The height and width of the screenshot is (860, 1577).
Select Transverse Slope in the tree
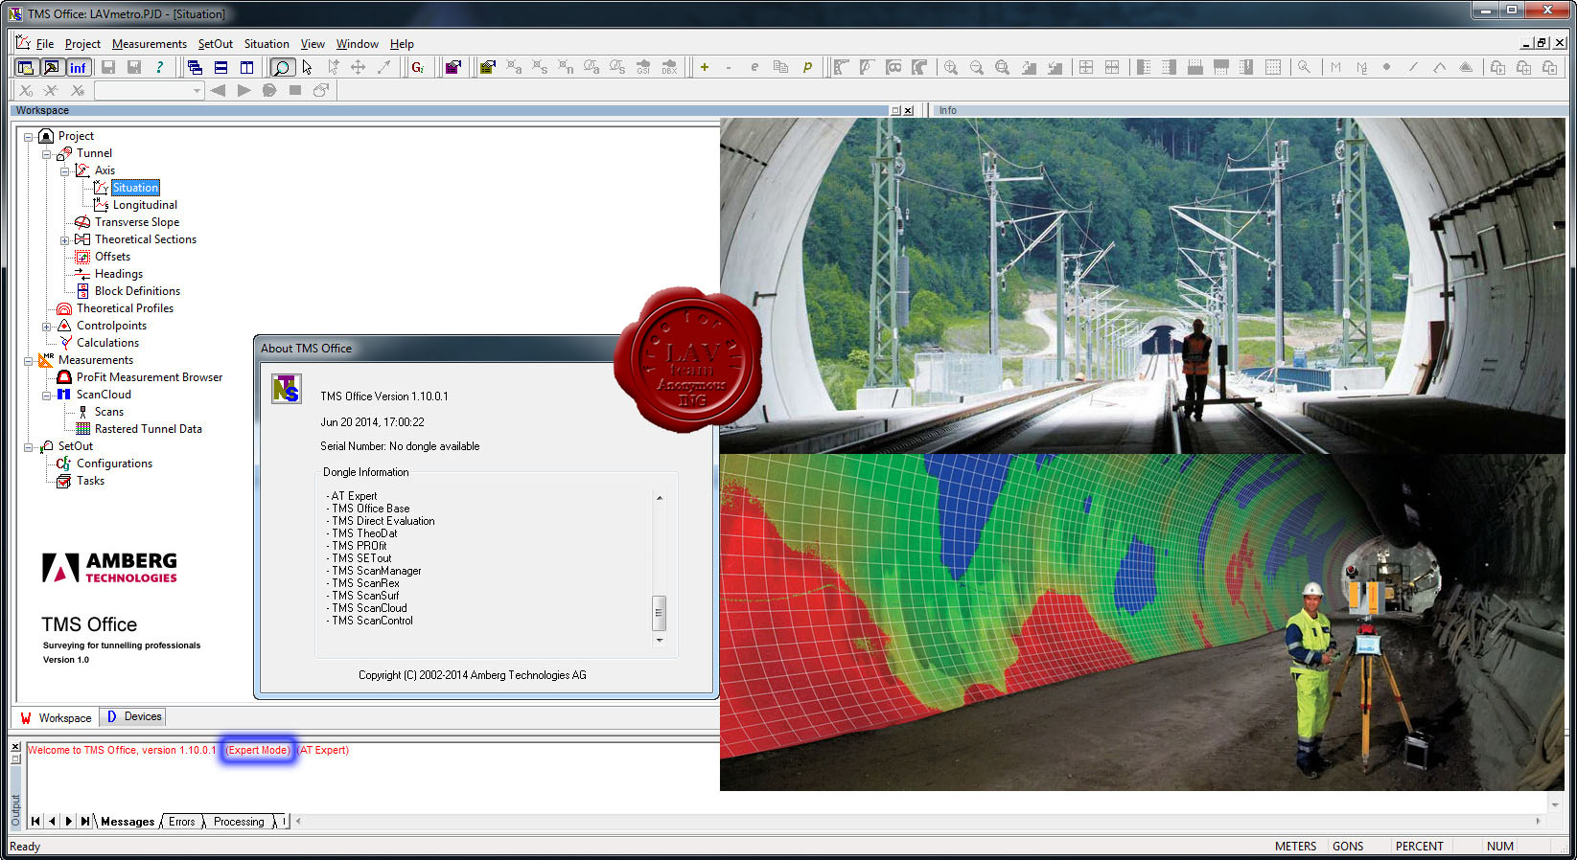137,222
